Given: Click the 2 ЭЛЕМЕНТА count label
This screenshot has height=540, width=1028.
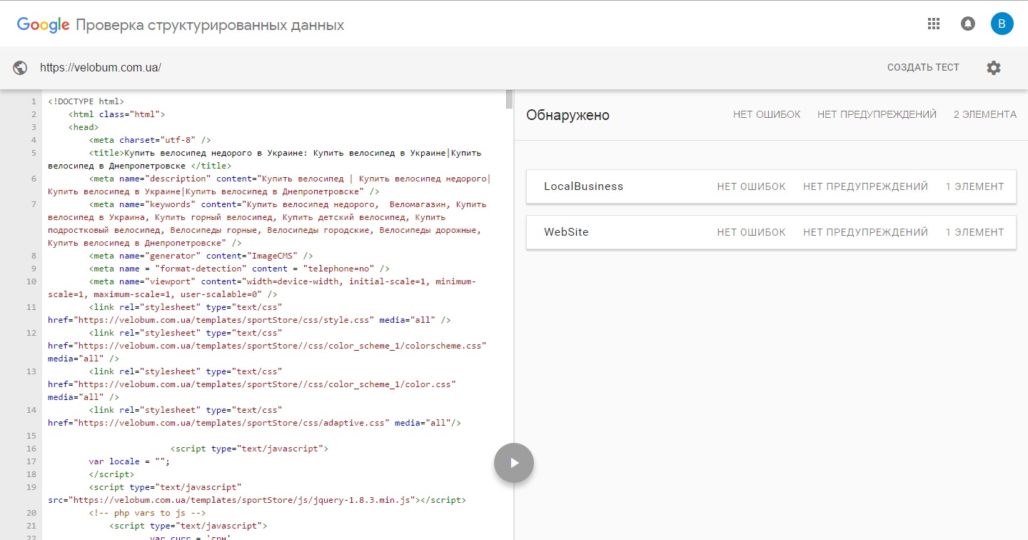Looking at the screenshot, I should (x=984, y=115).
